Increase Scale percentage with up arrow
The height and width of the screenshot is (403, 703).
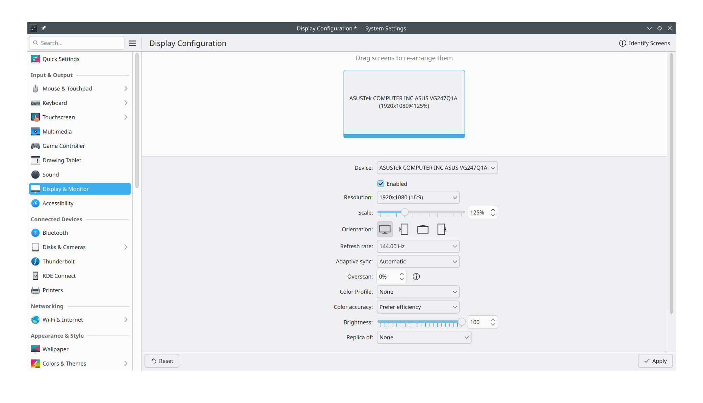tap(493, 210)
